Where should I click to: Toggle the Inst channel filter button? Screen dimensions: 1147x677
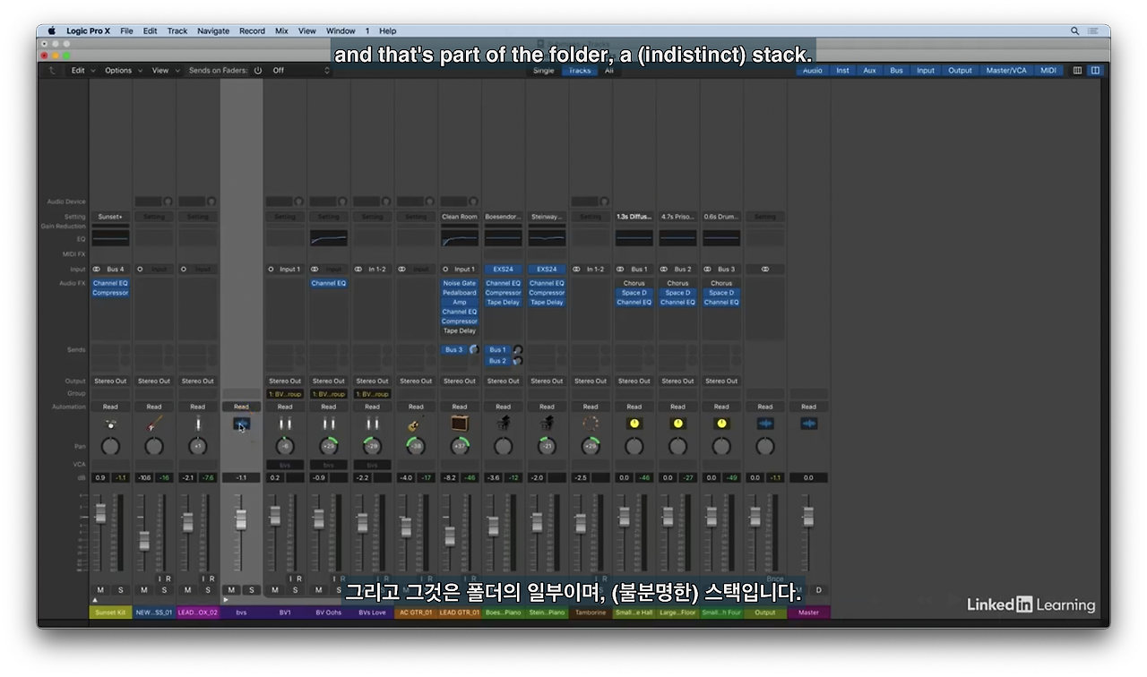pos(842,71)
